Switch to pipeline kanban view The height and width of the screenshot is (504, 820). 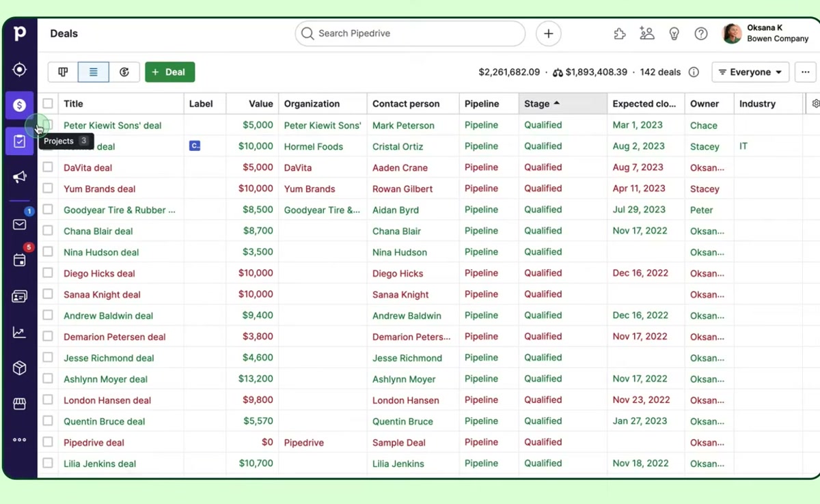(63, 72)
